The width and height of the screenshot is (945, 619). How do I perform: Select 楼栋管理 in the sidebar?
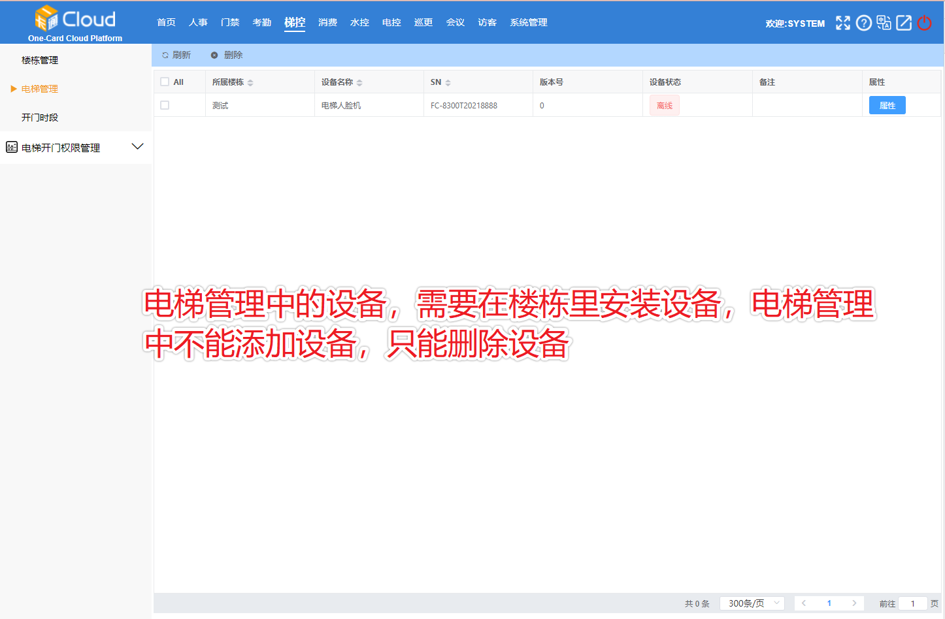pyautogui.click(x=40, y=60)
